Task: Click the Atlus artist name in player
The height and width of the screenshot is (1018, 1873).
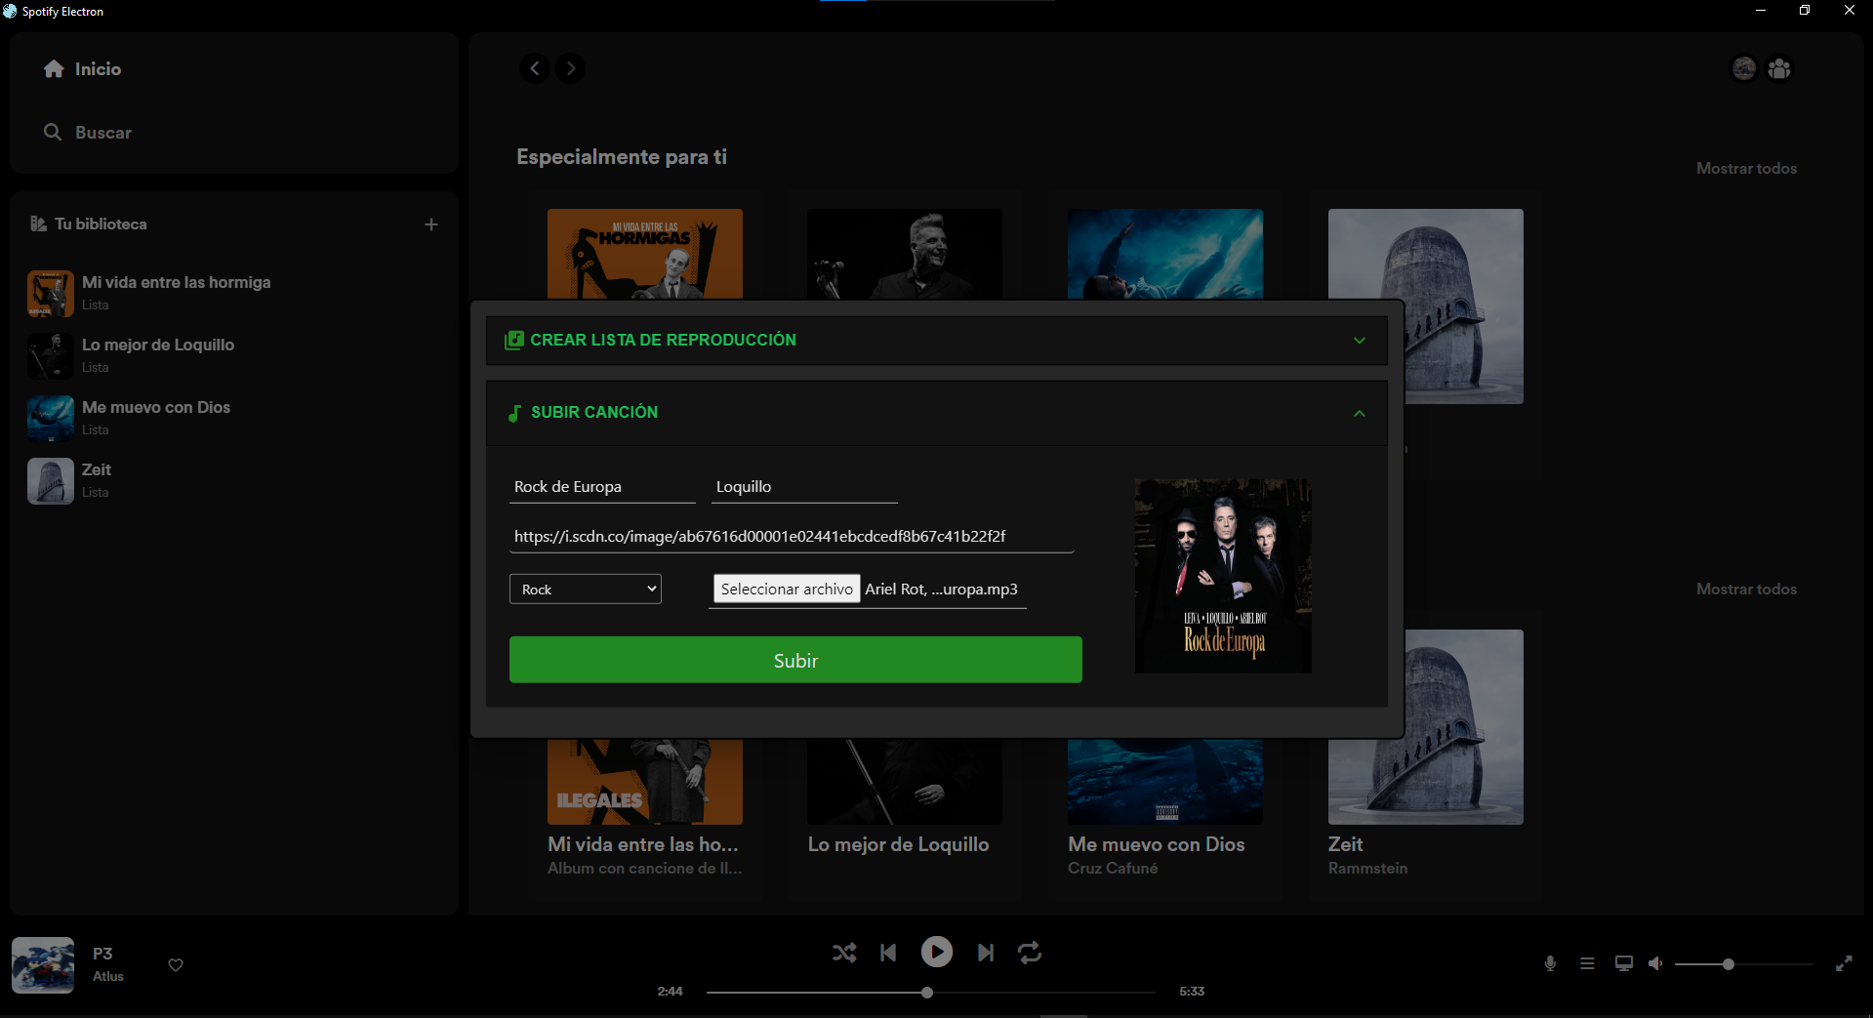Action: (108, 976)
